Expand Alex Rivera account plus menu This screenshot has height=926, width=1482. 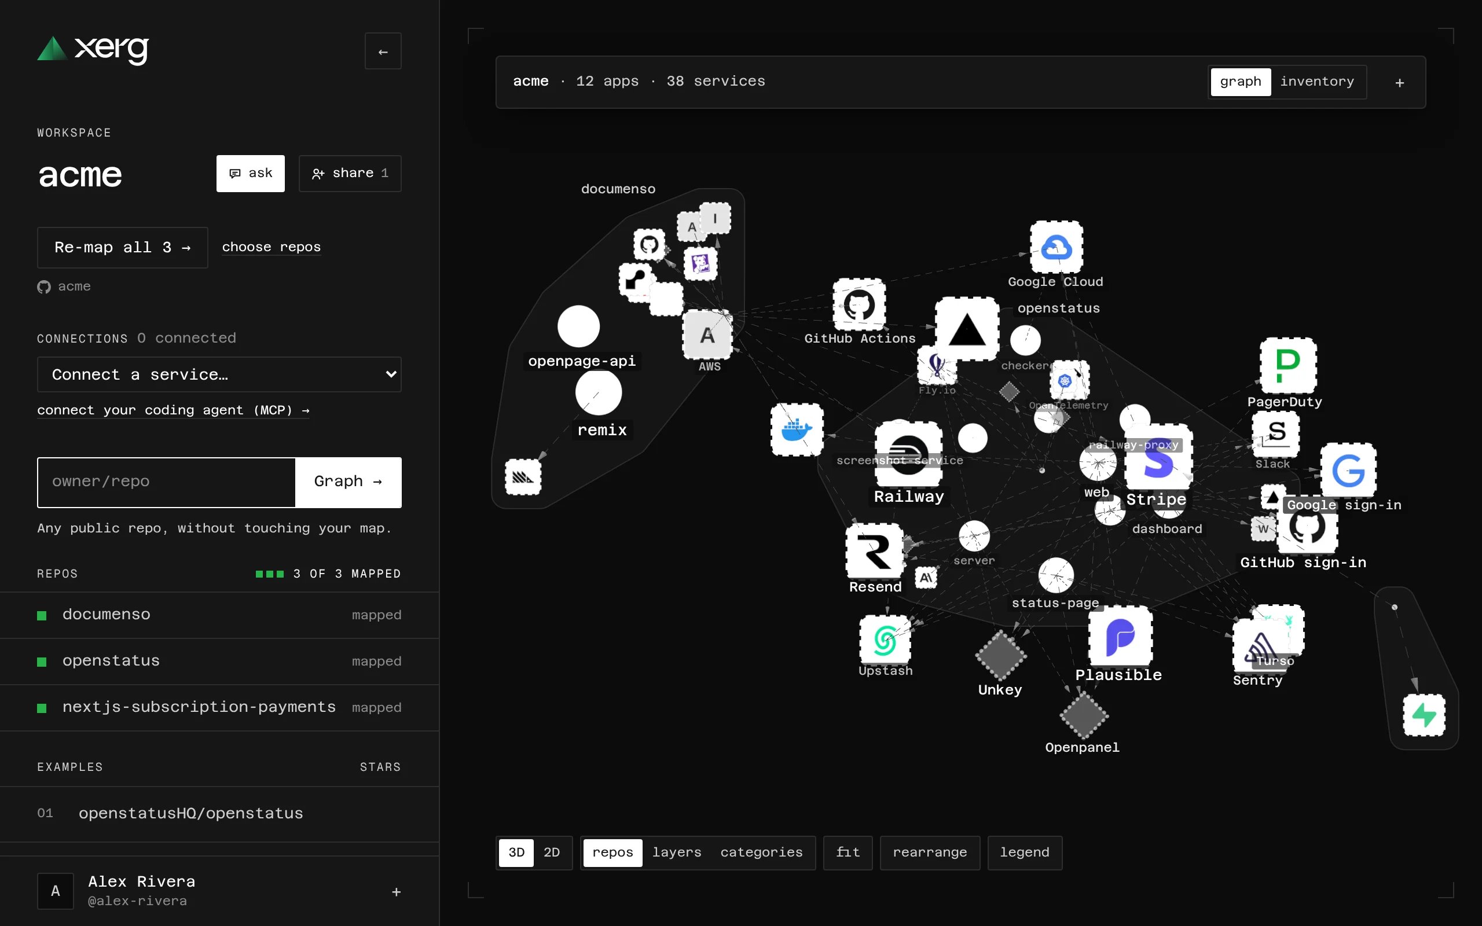click(396, 892)
